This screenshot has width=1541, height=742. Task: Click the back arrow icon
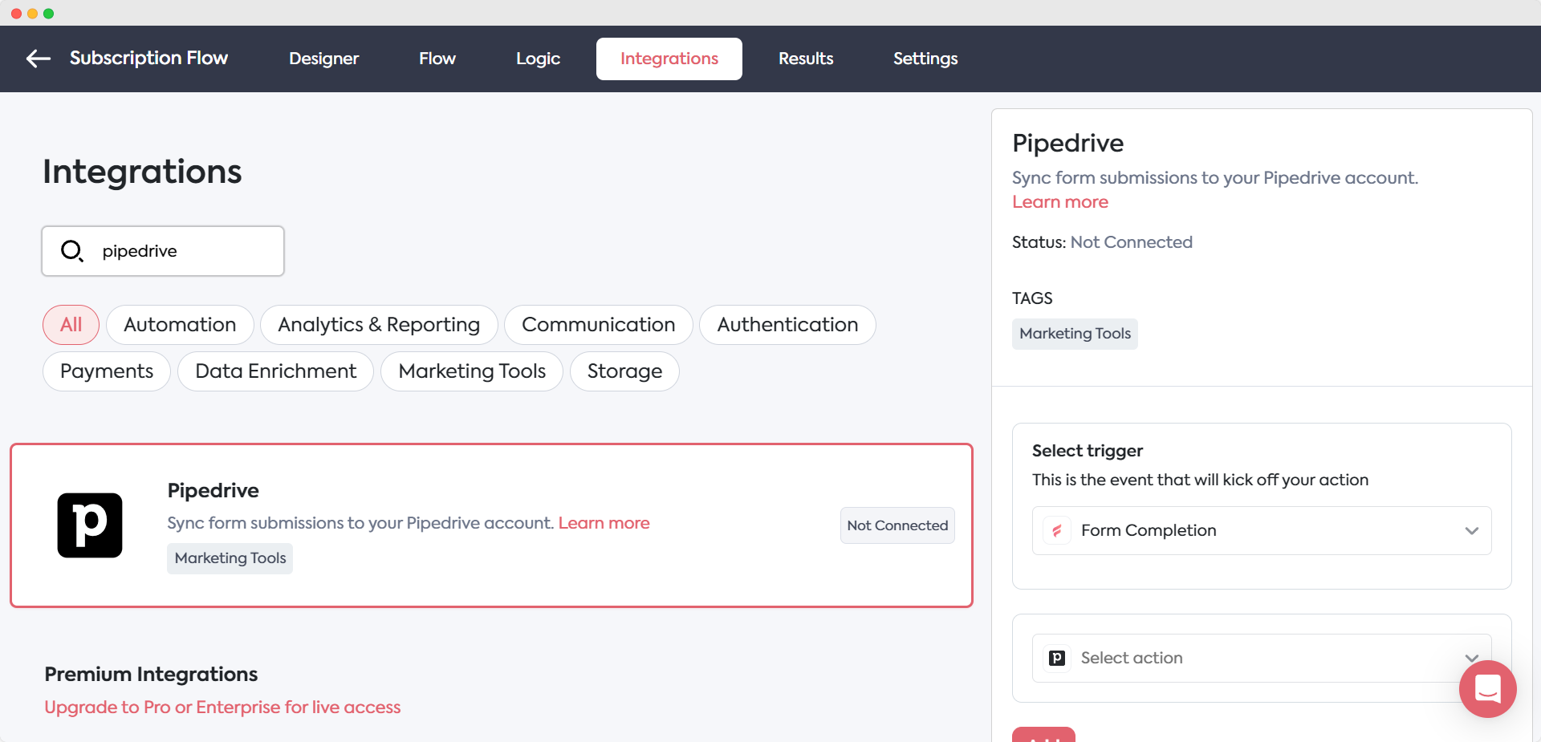[39, 59]
